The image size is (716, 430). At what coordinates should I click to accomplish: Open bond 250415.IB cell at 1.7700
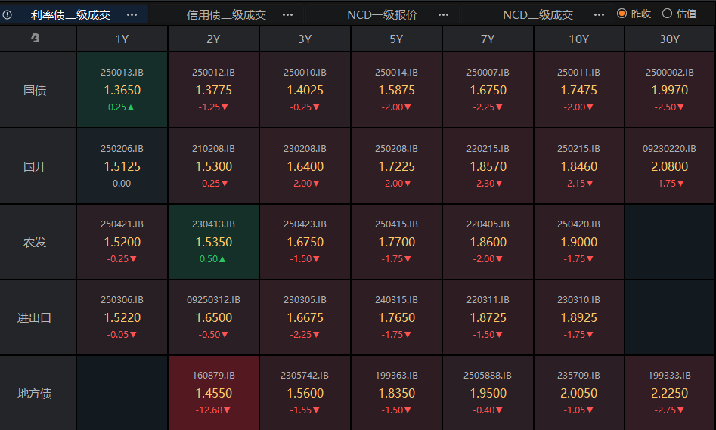(x=396, y=242)
